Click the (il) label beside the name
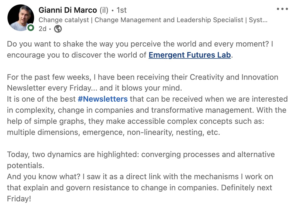296x213 pixels. click(104, 10)
